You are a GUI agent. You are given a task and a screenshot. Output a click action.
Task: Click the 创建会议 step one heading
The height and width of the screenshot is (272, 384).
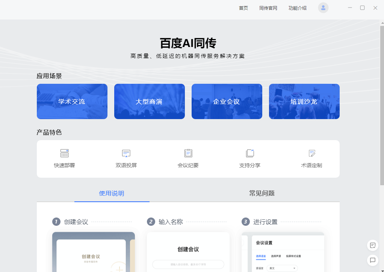click(76, 222)
